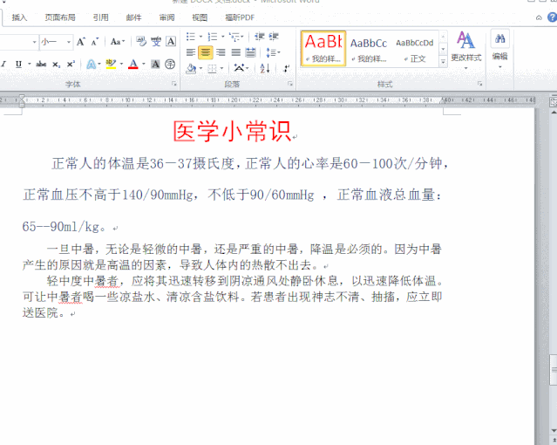Select the 正文 style
The image size is (557, 445).
point(415,49)
